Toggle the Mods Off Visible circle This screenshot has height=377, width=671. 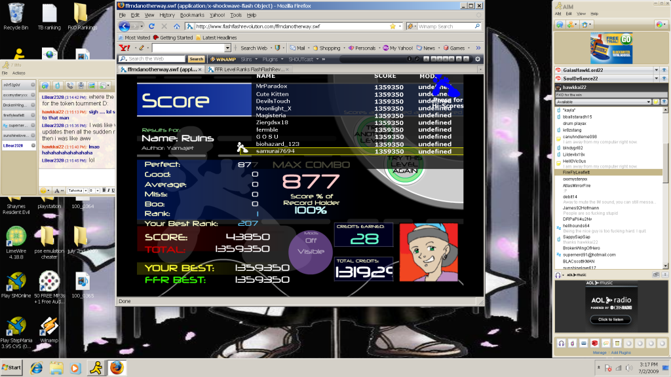coord(310,251)
